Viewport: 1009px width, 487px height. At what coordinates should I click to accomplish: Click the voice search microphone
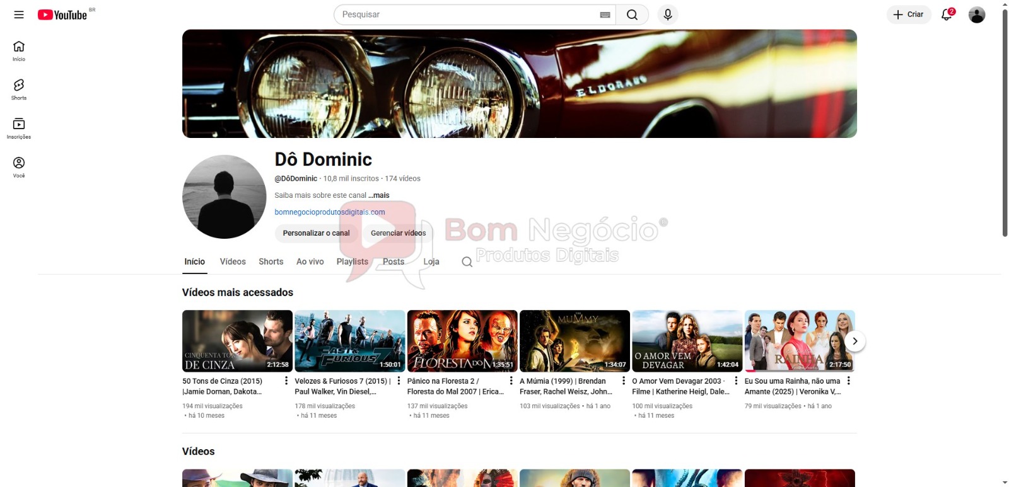(x=667, y=14)
